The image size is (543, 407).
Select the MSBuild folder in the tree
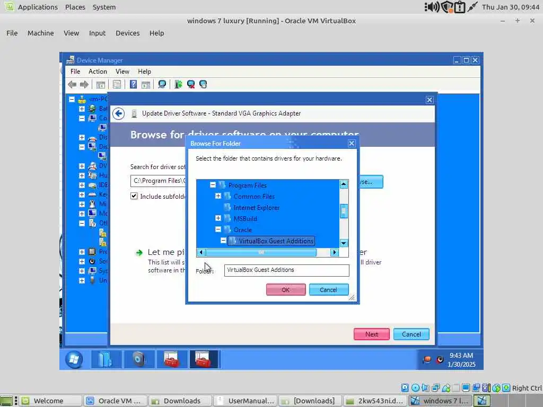(245, 219)
